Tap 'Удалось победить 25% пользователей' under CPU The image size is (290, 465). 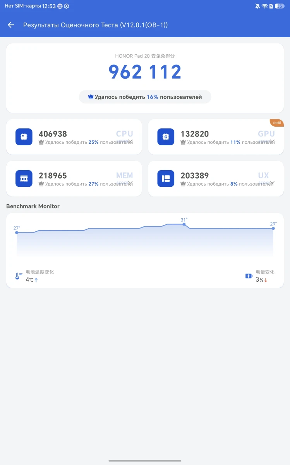pos(86,142)
